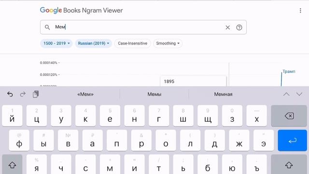Tap the е key
The height and width of the screenshot is (174, 309).
click(x=110, y=116)
